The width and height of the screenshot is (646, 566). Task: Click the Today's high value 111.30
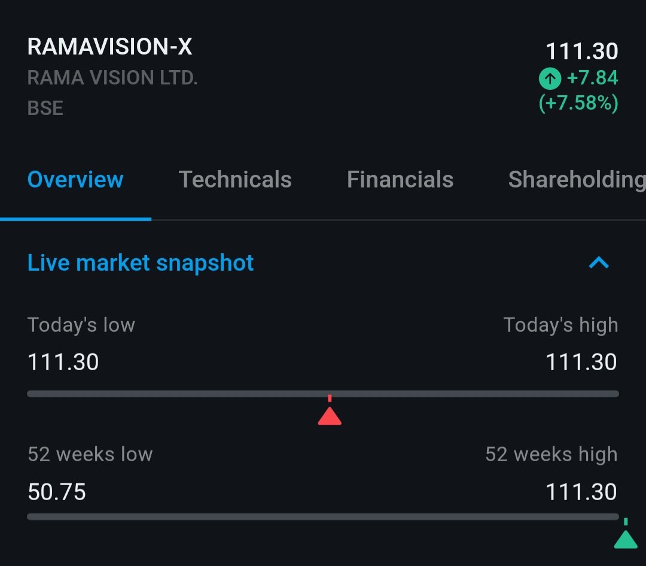tap(581, 362)
